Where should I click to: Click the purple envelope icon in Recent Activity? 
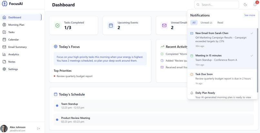pyautogui.click(x=162, y=67)
